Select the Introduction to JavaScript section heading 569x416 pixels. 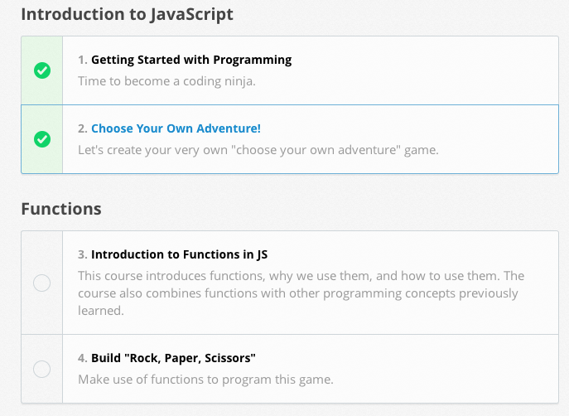(127, 14)
